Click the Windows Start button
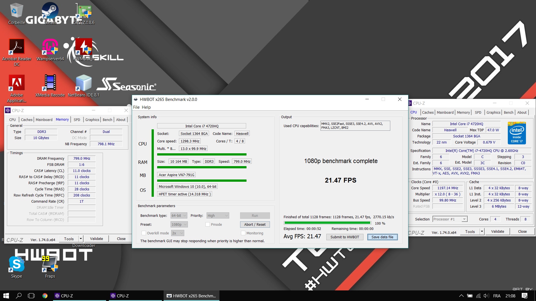This screenshot has height=301, width=536. point(6,296)
